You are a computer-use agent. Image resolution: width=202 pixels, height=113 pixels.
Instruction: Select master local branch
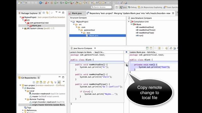pyautogui.click(x=35, y=96)
